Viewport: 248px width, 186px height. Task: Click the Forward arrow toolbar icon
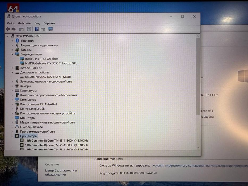click(14, 29)
